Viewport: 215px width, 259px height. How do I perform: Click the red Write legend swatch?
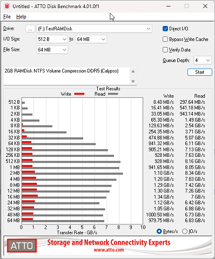pos(79,94)
